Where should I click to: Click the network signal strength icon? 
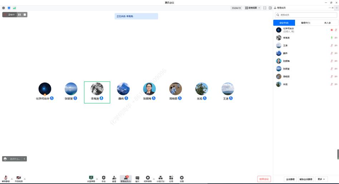coord(14,8)
